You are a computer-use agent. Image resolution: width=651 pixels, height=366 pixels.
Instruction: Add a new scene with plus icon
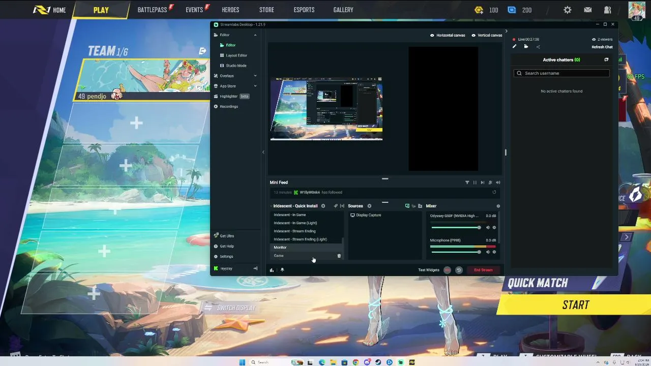pos(323,206)
